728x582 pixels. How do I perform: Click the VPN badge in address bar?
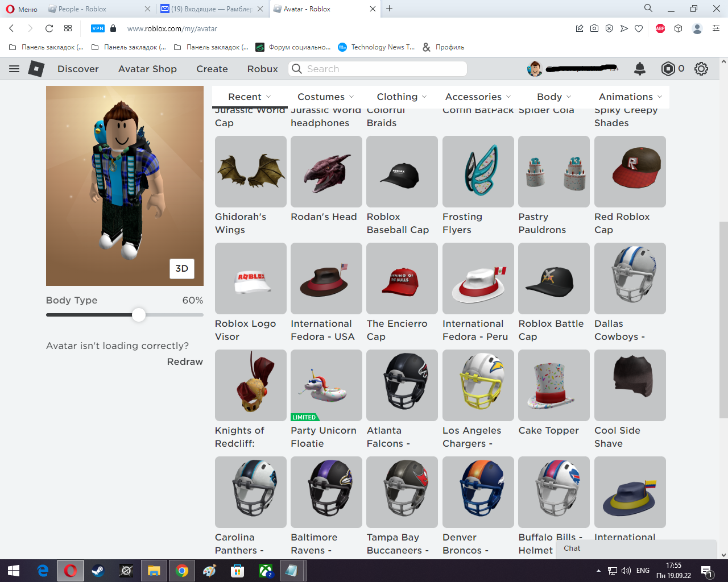coord(98,28)
